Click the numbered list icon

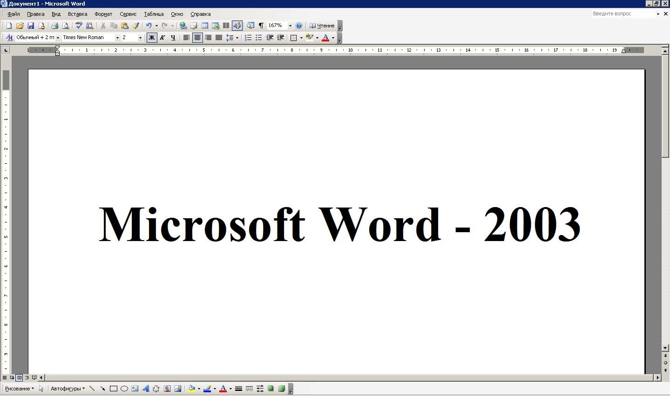tap(248, 38)
